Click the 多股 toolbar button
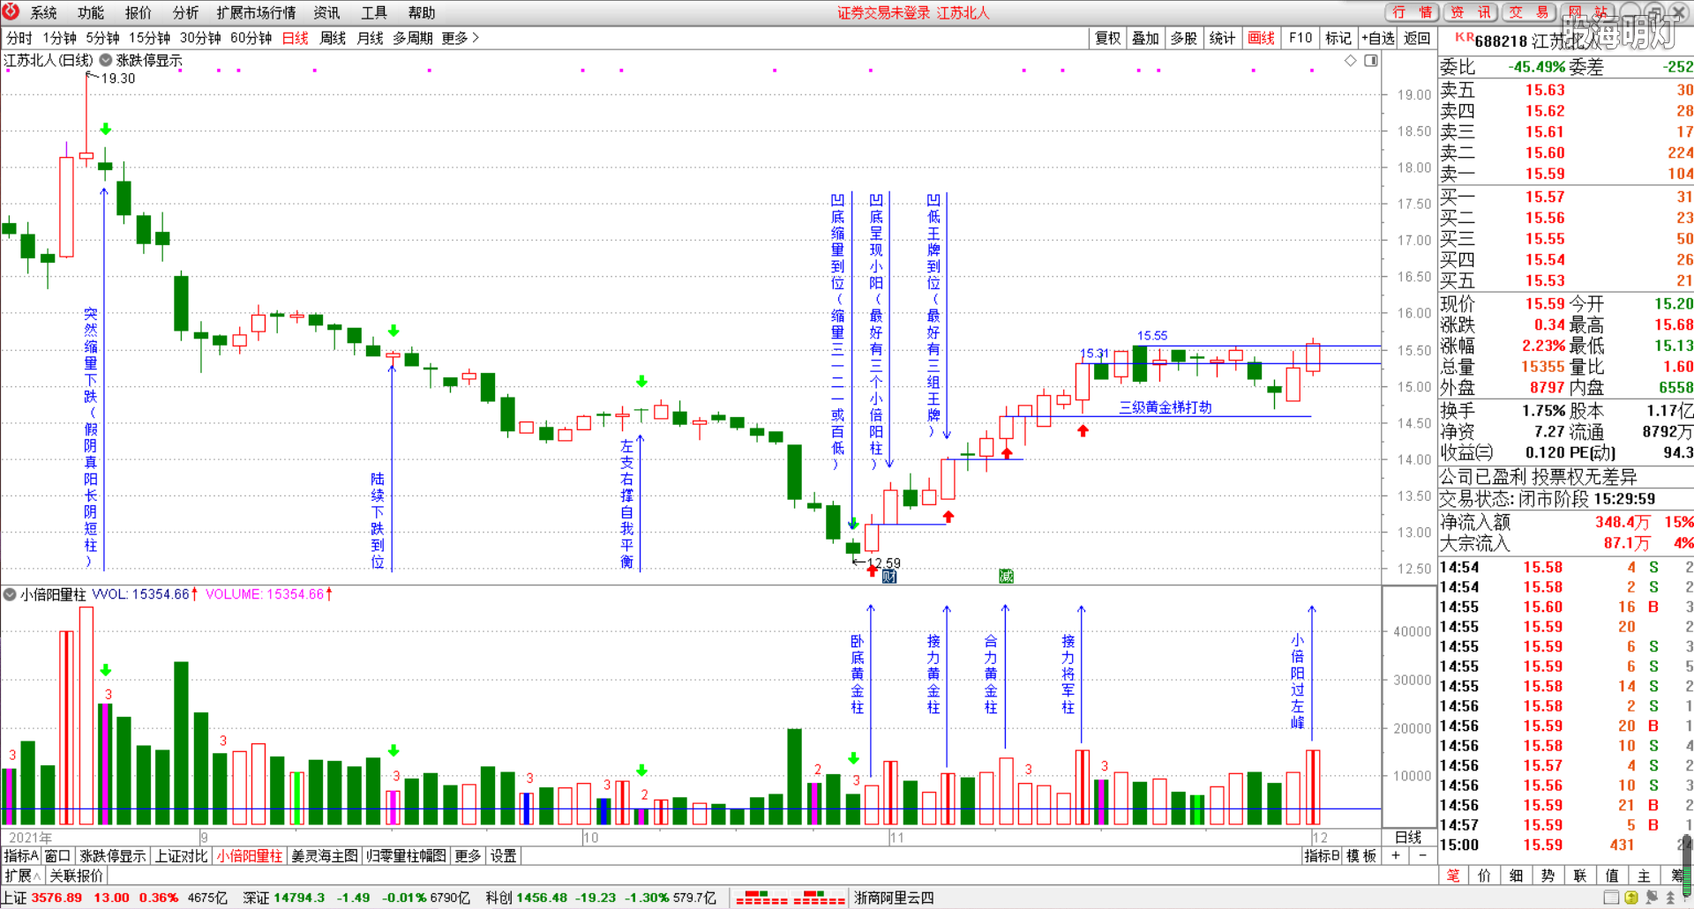This screenshot has width=1694, height=909. pyautogui.click(x=1184, y=38)
